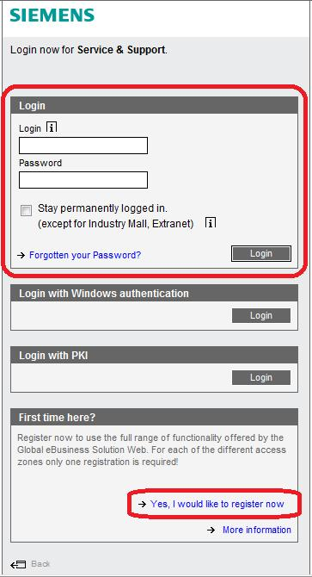Click the Login button in the Login panel
The width and height of the screenshot is (312, 577).
[x=261, y=253]
